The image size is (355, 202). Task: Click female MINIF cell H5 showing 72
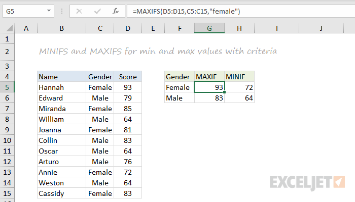tap(239, 87)
